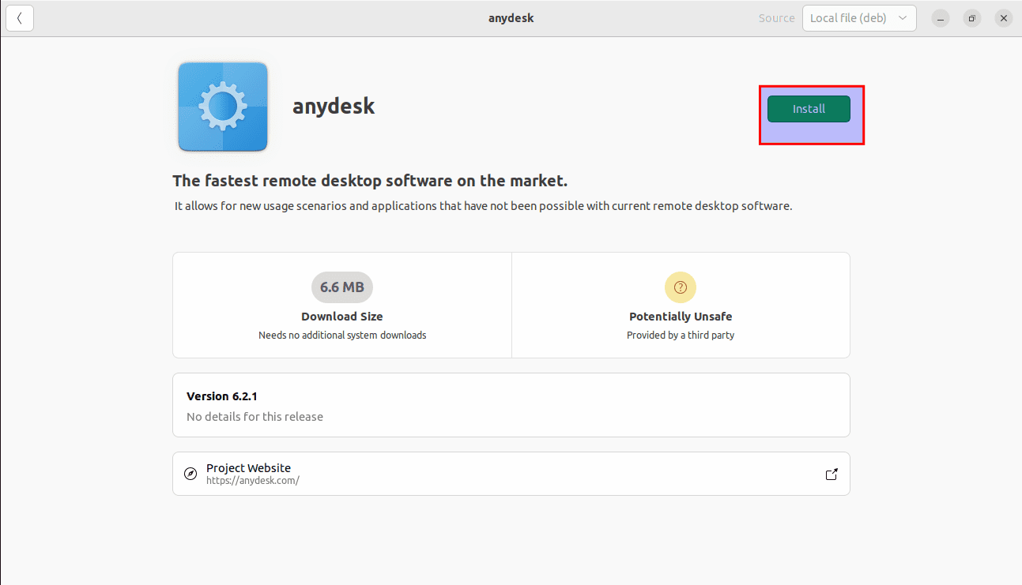
Task: Open the Potentially Unsafe info card
Action: click(x=681, y=306)
